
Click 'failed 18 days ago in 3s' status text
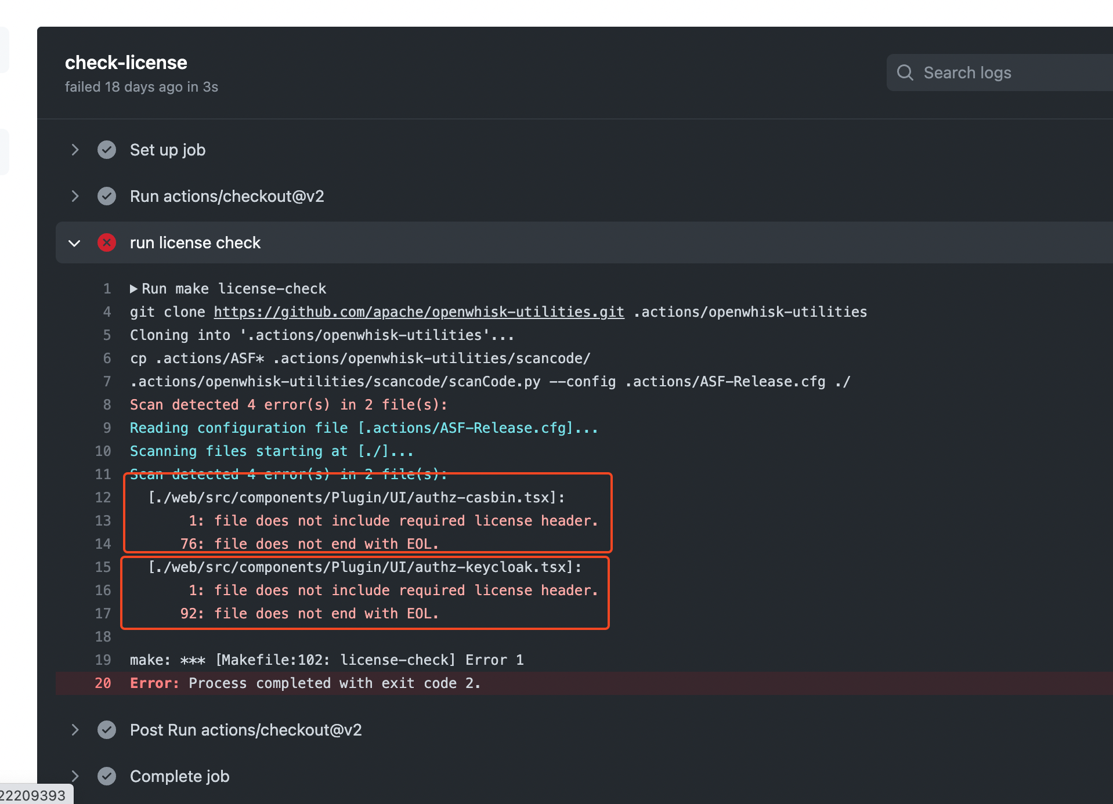point(142,87)
